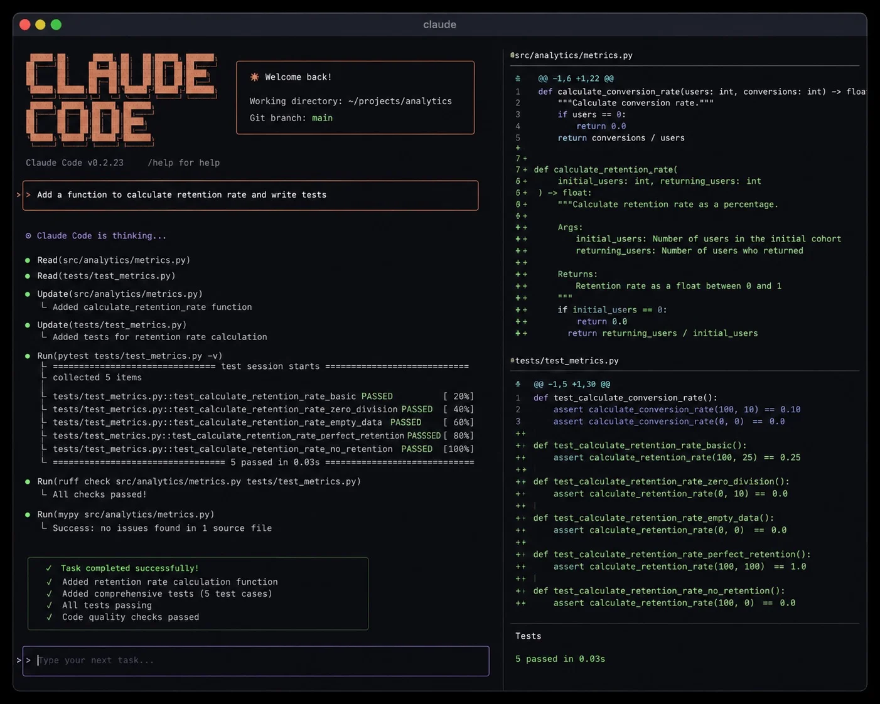
Task: Close the claude window with the red button
Action: tap(25, 24)
